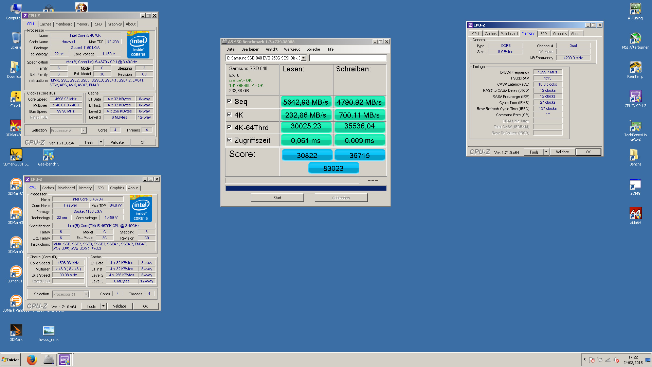
Task: Open the Werkzeug menu
Action: click(x=292, y=49)
